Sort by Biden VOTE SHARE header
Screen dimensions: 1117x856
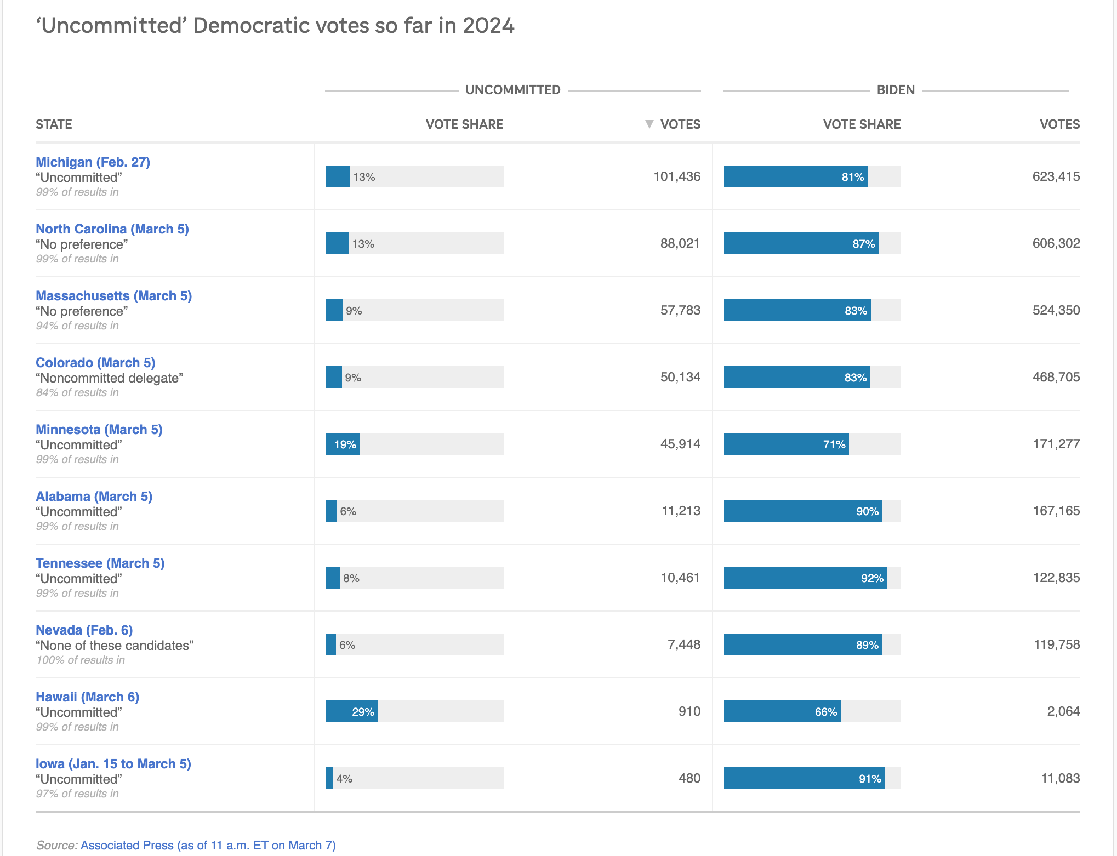pos(862,124)
